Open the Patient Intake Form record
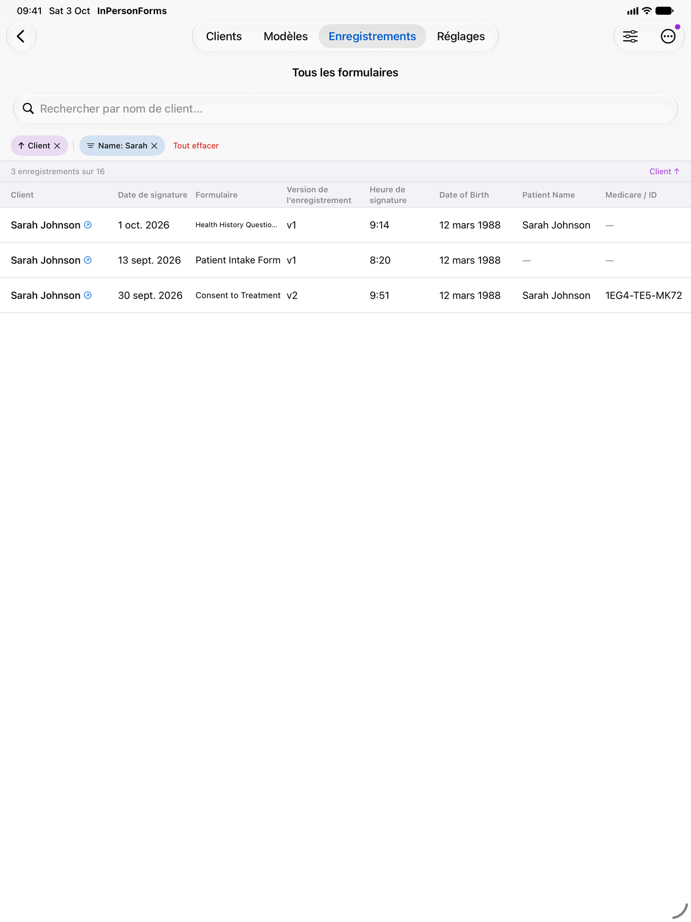691x922 pixels. [x=238, y=260]
